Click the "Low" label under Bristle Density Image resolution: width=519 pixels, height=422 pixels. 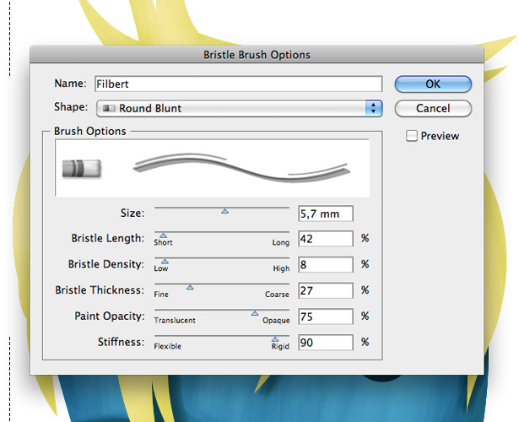pyautogui.click(x=161, y=268)
